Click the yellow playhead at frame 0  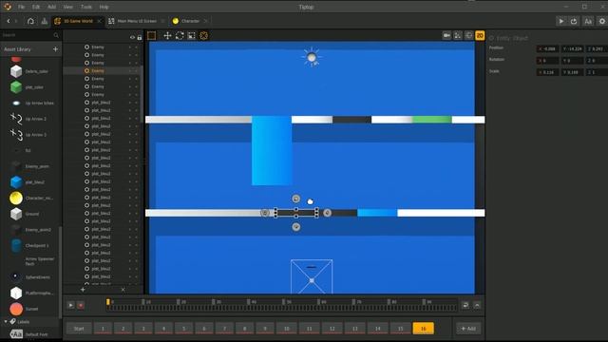(x=107, y=302)
